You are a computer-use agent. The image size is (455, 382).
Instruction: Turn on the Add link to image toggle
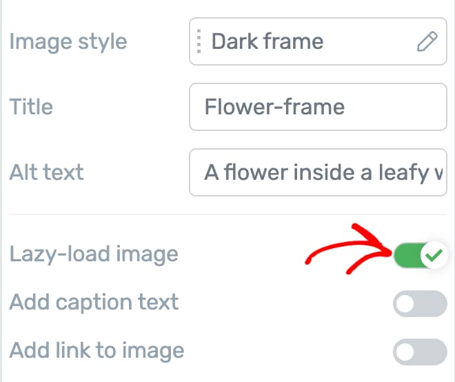[x=420, y=352]
